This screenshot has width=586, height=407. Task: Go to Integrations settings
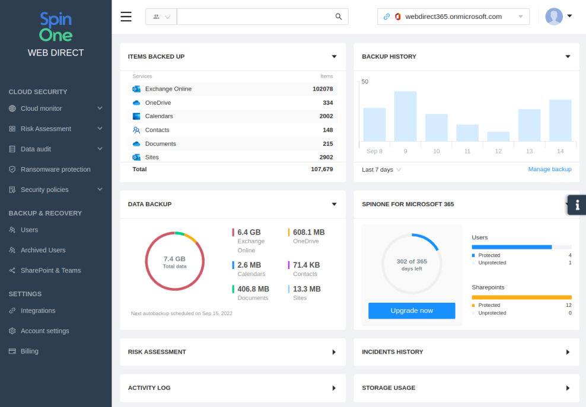pos(38,310)
